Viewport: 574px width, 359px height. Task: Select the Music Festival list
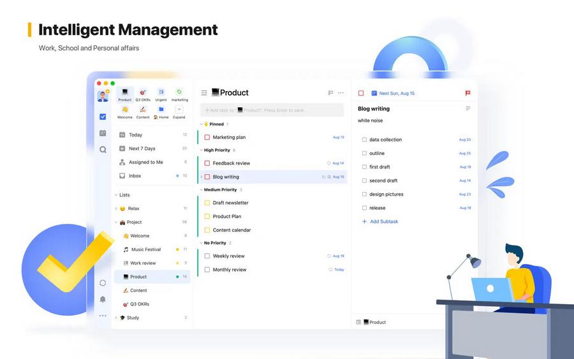[152, 249]
